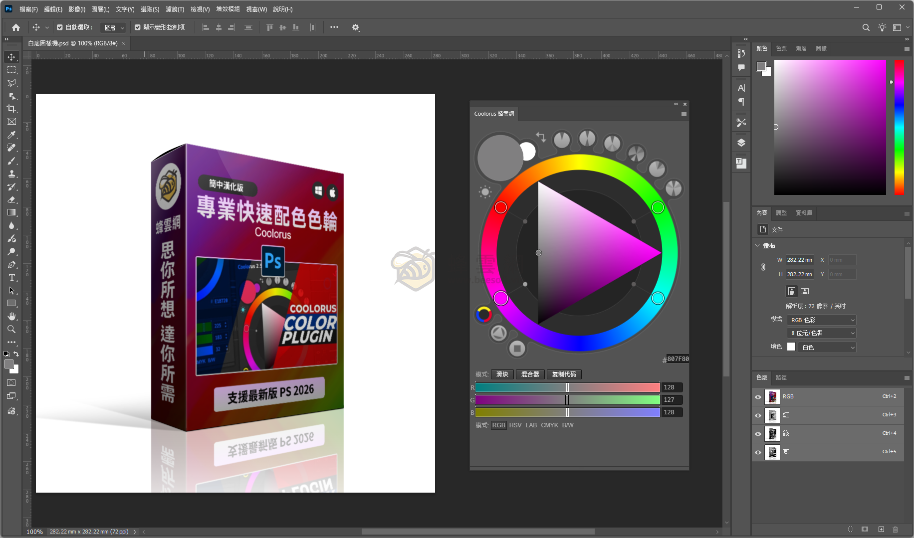
Task: Click the Coolorus triangle shape icon
Action: (x=498, y=333)
